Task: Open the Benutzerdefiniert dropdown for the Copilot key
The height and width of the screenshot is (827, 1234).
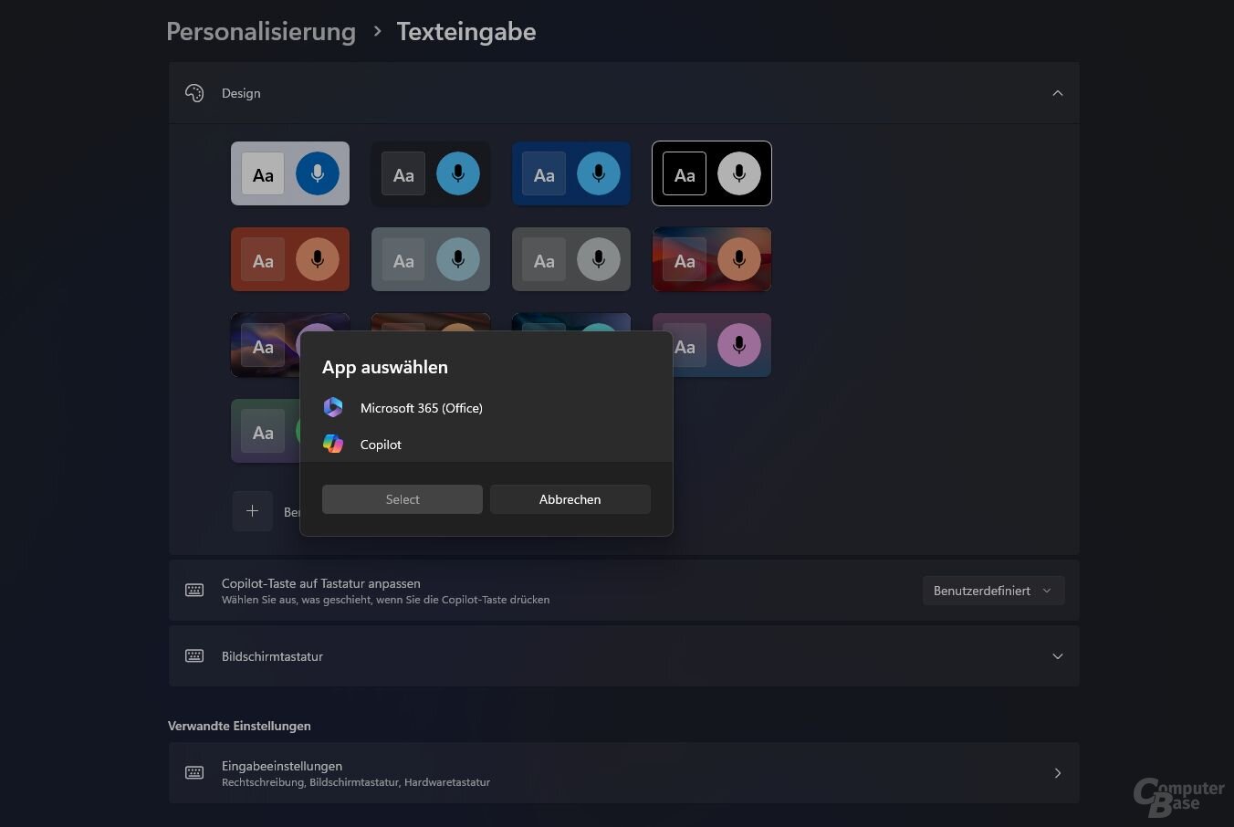Action: pos(993,590)
